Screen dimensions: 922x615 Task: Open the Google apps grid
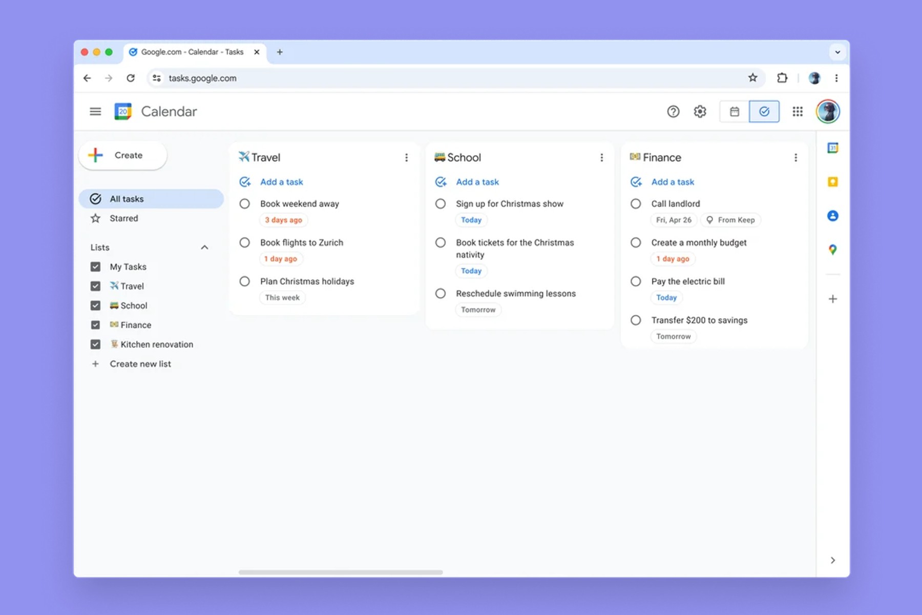pyautogui.click(x=797, y=111)
